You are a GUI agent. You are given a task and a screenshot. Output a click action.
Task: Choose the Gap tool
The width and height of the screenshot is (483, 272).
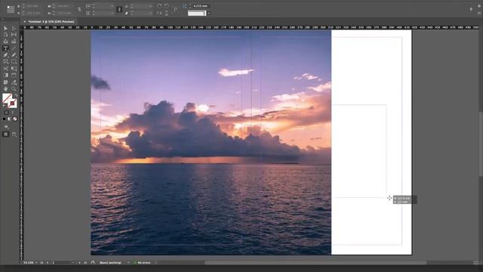point(14,35)
